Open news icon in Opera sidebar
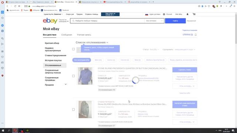This screenshot has width=237, height=133. click(3, 62)
